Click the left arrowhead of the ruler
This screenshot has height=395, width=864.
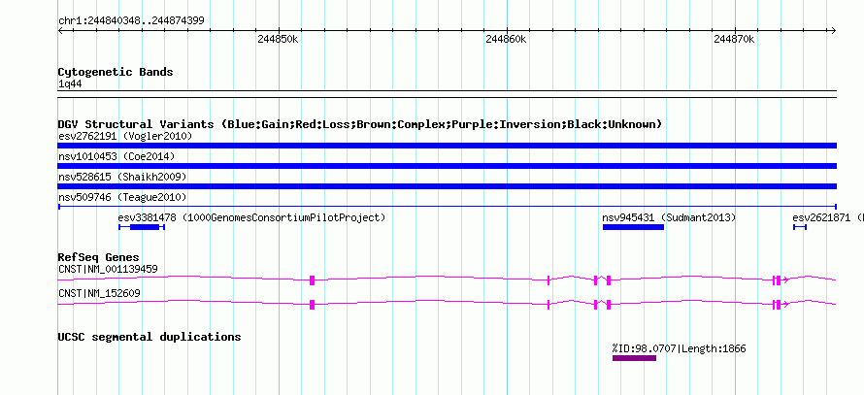tap(60, 31)
